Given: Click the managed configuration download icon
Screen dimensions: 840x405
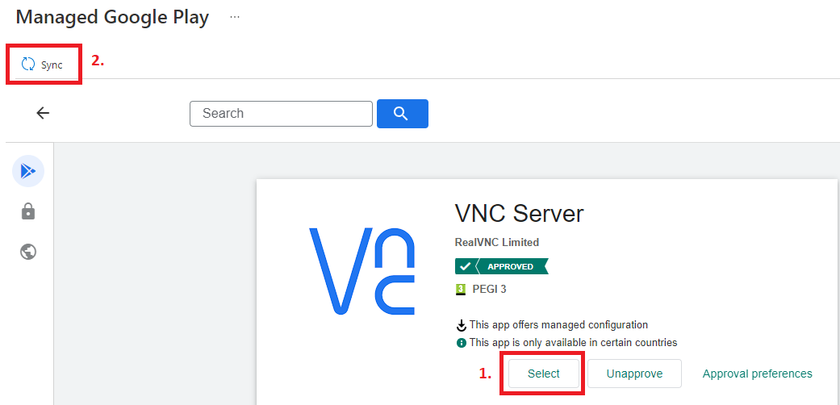Looking at the screenshot, I should [x=461, y=325].
